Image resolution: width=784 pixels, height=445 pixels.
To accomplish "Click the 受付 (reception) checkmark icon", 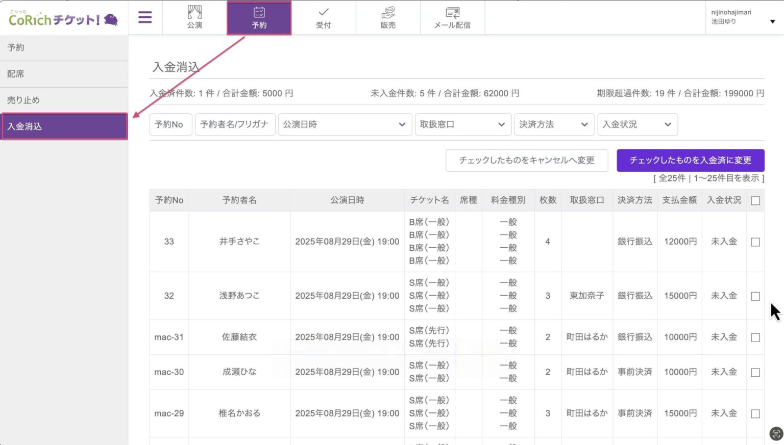I will click(323, 17).
